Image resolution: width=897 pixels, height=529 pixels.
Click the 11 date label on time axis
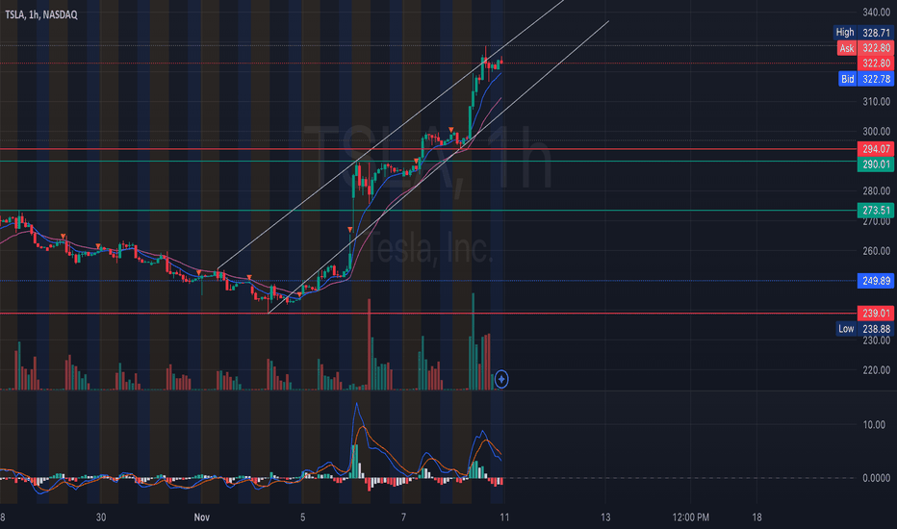[504, 517]
